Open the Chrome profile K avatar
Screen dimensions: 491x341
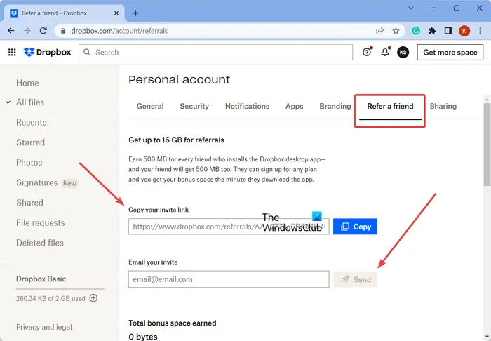tap(464, 31)
